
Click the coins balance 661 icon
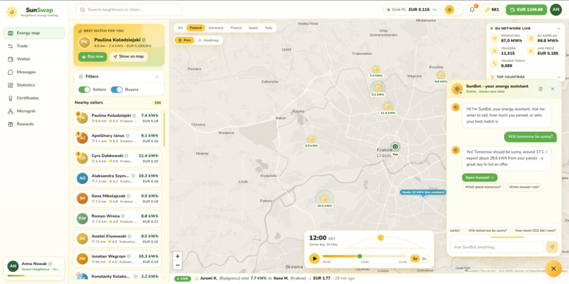(486, 10)
